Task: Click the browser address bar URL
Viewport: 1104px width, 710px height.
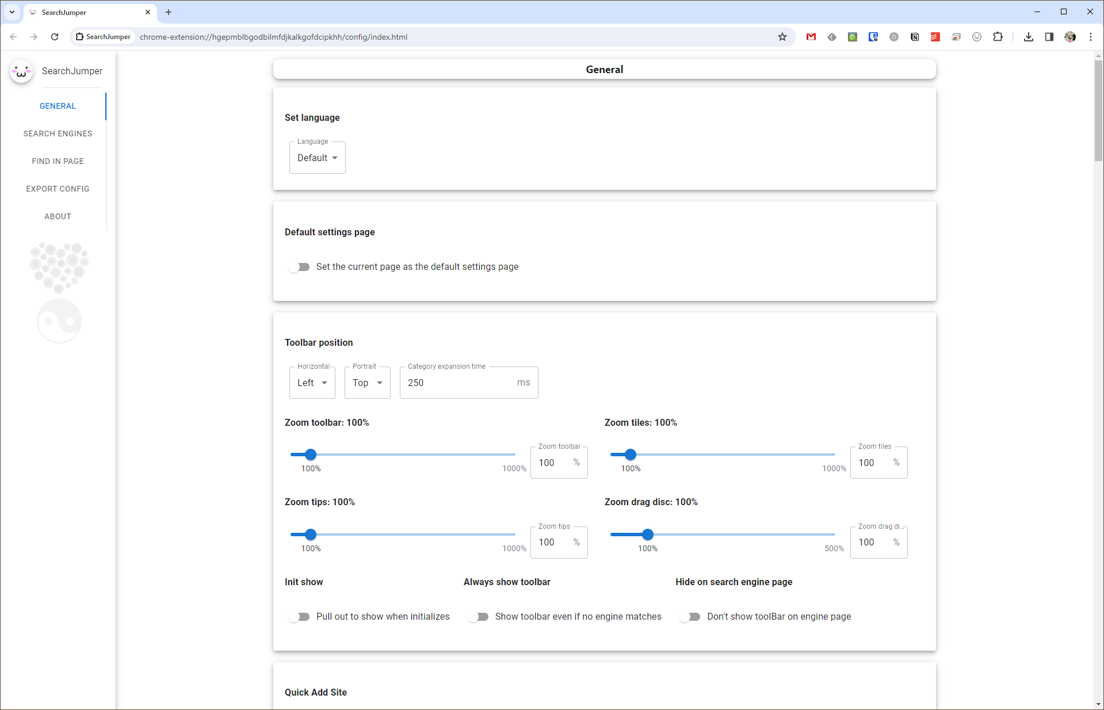Action: pos(273,37)
